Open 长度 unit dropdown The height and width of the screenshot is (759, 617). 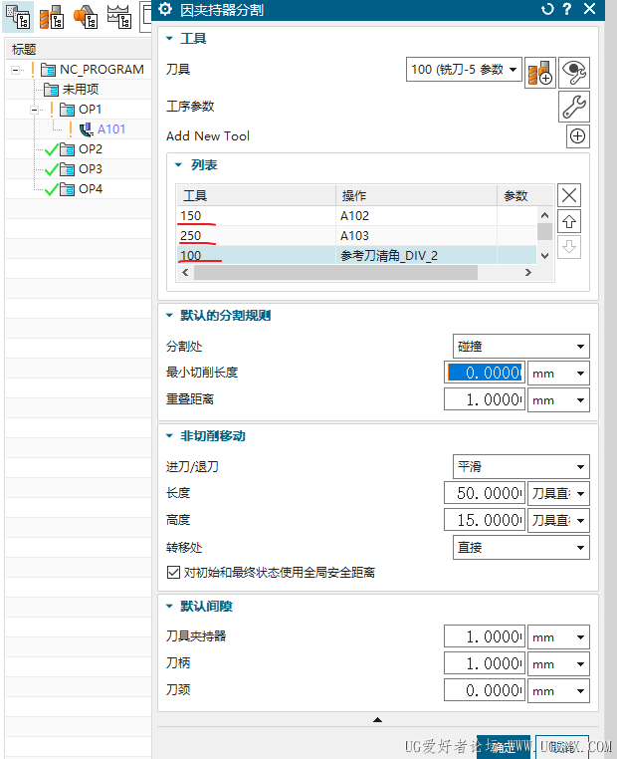(558, 493)
